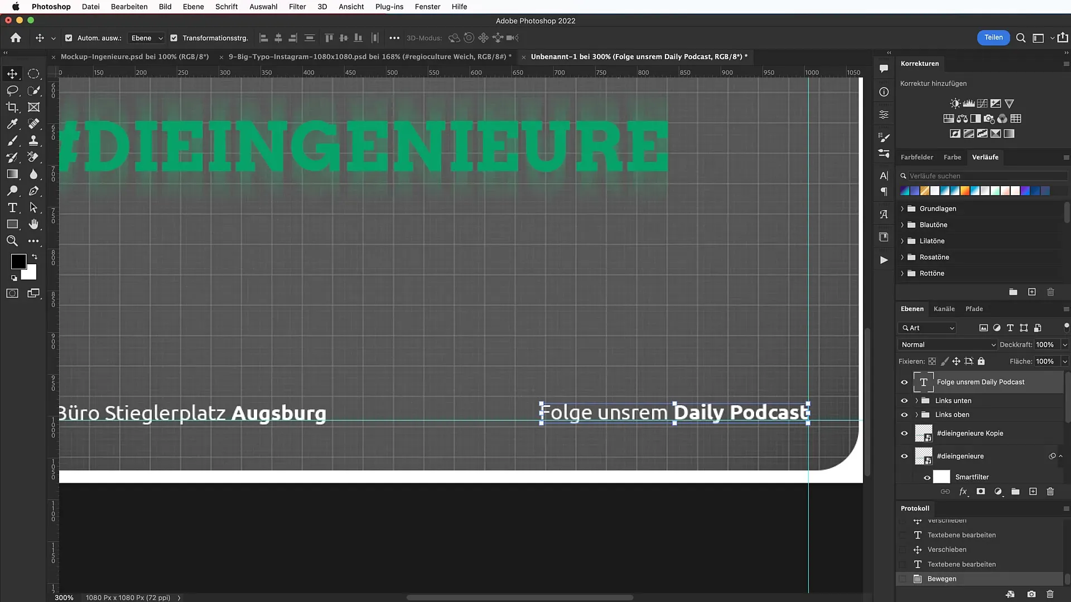Select the green color swatch in Verläufe
The image size is (1071, 602).
coord(995,191)
